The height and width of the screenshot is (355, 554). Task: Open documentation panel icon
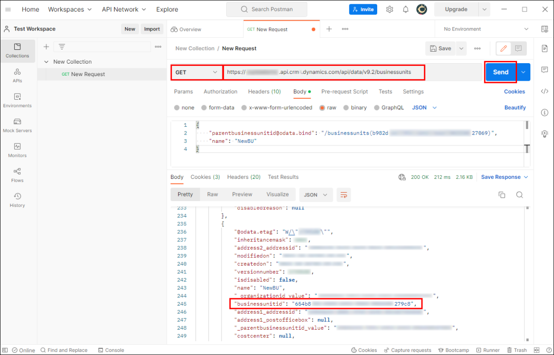545,48
